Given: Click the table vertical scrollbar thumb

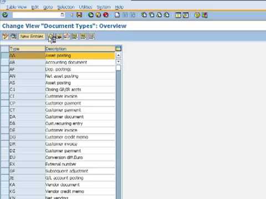Looking at the screenshot, I should [x=118, y=68].
